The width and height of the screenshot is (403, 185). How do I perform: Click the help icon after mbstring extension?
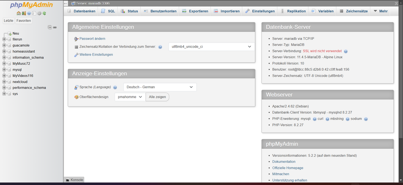[347, 119]
